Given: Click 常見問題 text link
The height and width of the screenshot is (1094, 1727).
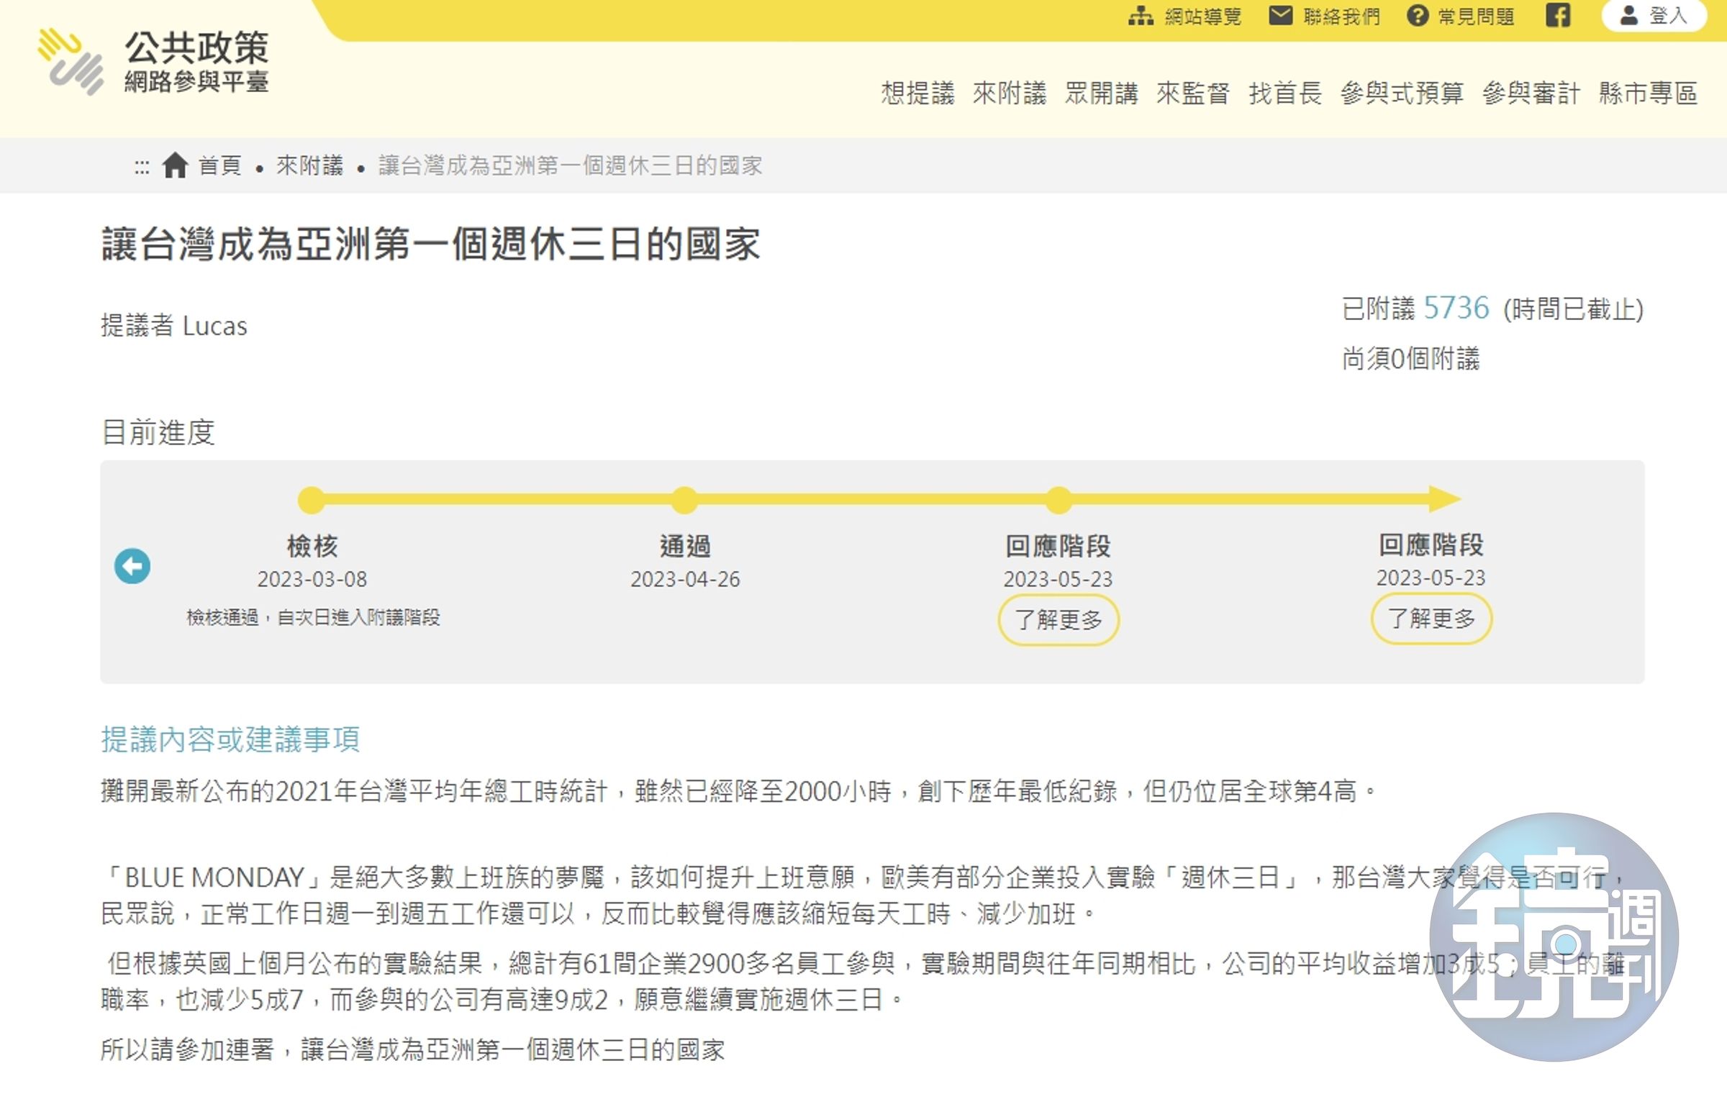Looking at the screenshot, I should tap(1477, 16).
